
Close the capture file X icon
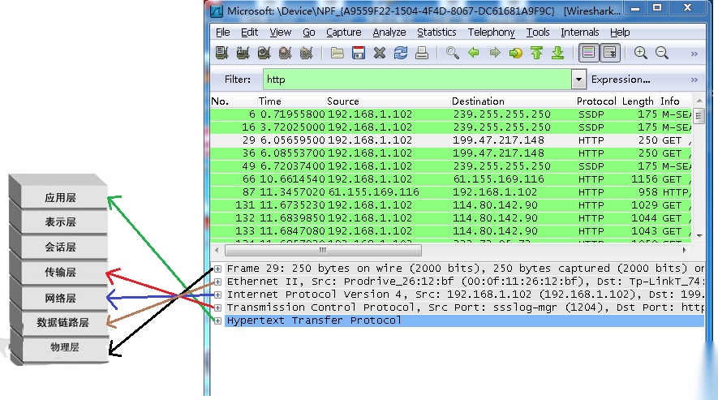379,54
